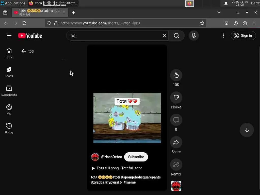Open comments on the Short
Screen dimensions: 260x195
point(176,120)
